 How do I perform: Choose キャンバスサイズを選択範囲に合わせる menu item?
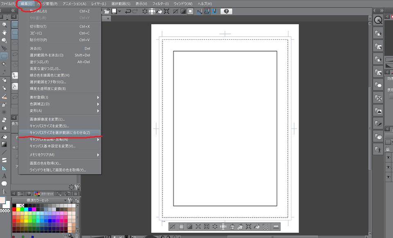[x=60, y=133]
